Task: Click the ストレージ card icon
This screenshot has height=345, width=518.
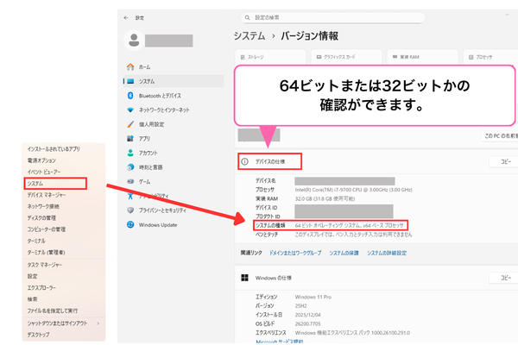Action: (x=243, y=57)
